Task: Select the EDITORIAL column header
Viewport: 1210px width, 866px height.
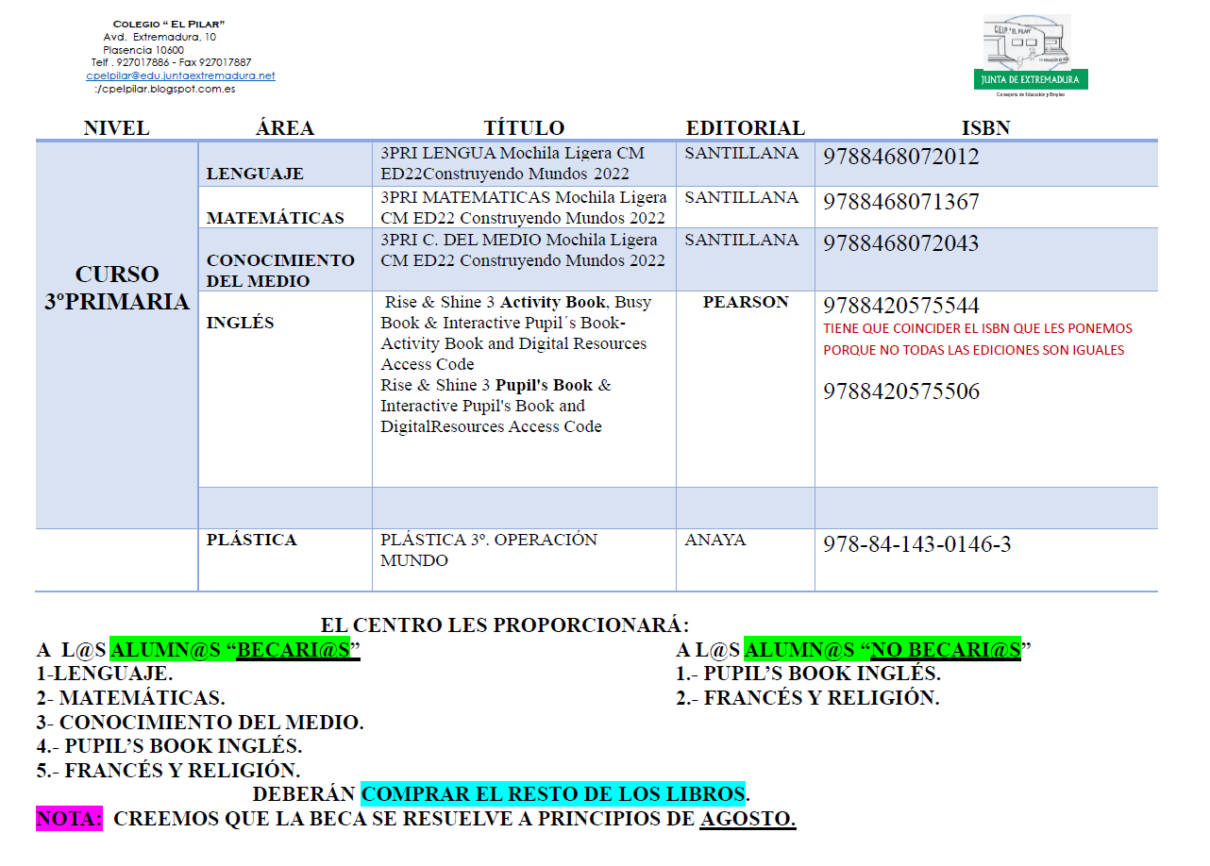Action: [745, 128]
